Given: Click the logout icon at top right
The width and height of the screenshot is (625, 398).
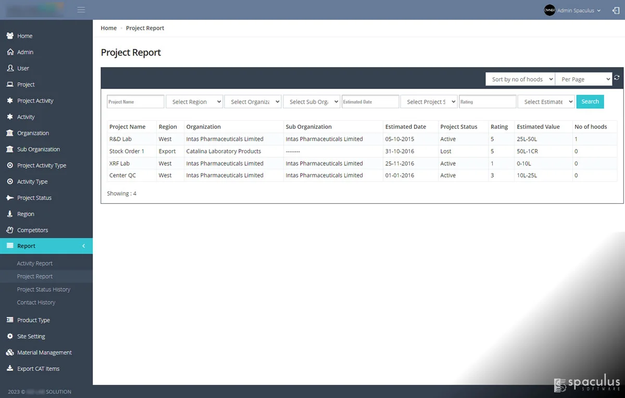Looking at the screenshot, I should click(x=616, y=10).
